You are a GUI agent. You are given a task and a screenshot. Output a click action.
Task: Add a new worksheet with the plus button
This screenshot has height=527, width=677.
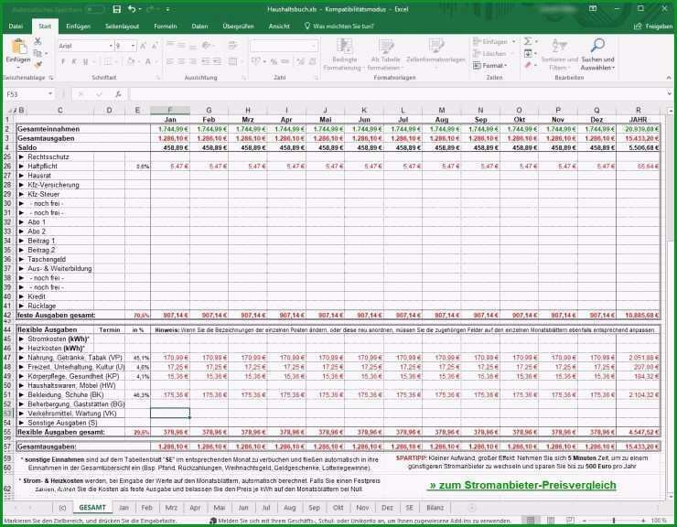tap(471, 508)
